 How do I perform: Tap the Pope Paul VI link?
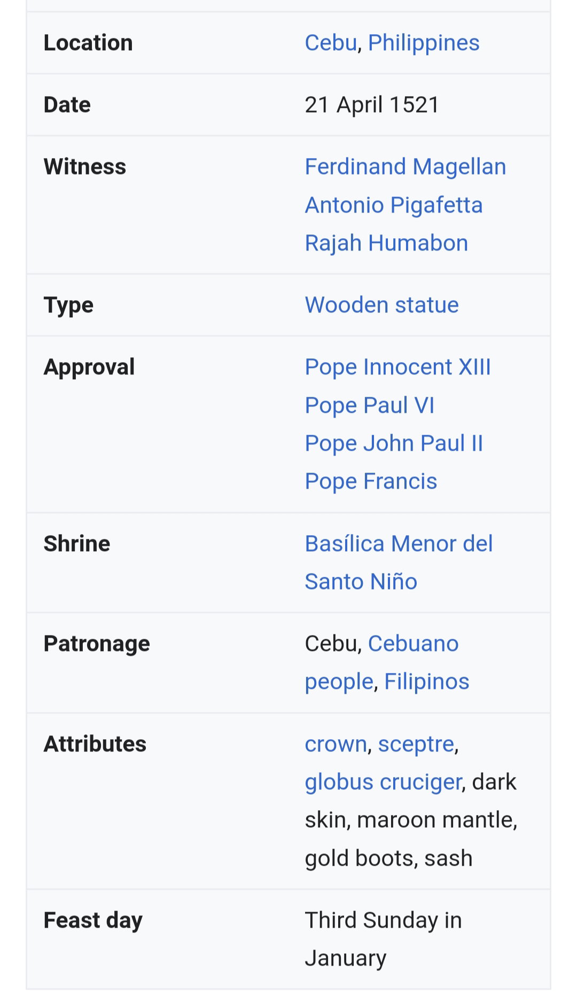tap(369, 405)
